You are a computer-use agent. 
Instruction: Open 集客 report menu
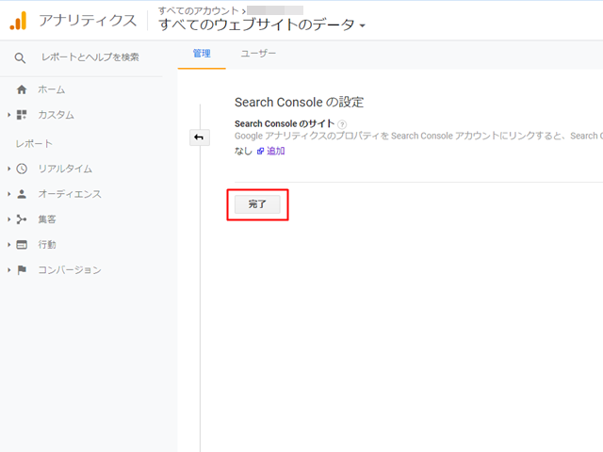pyautogui.click(x=47, y=219)
